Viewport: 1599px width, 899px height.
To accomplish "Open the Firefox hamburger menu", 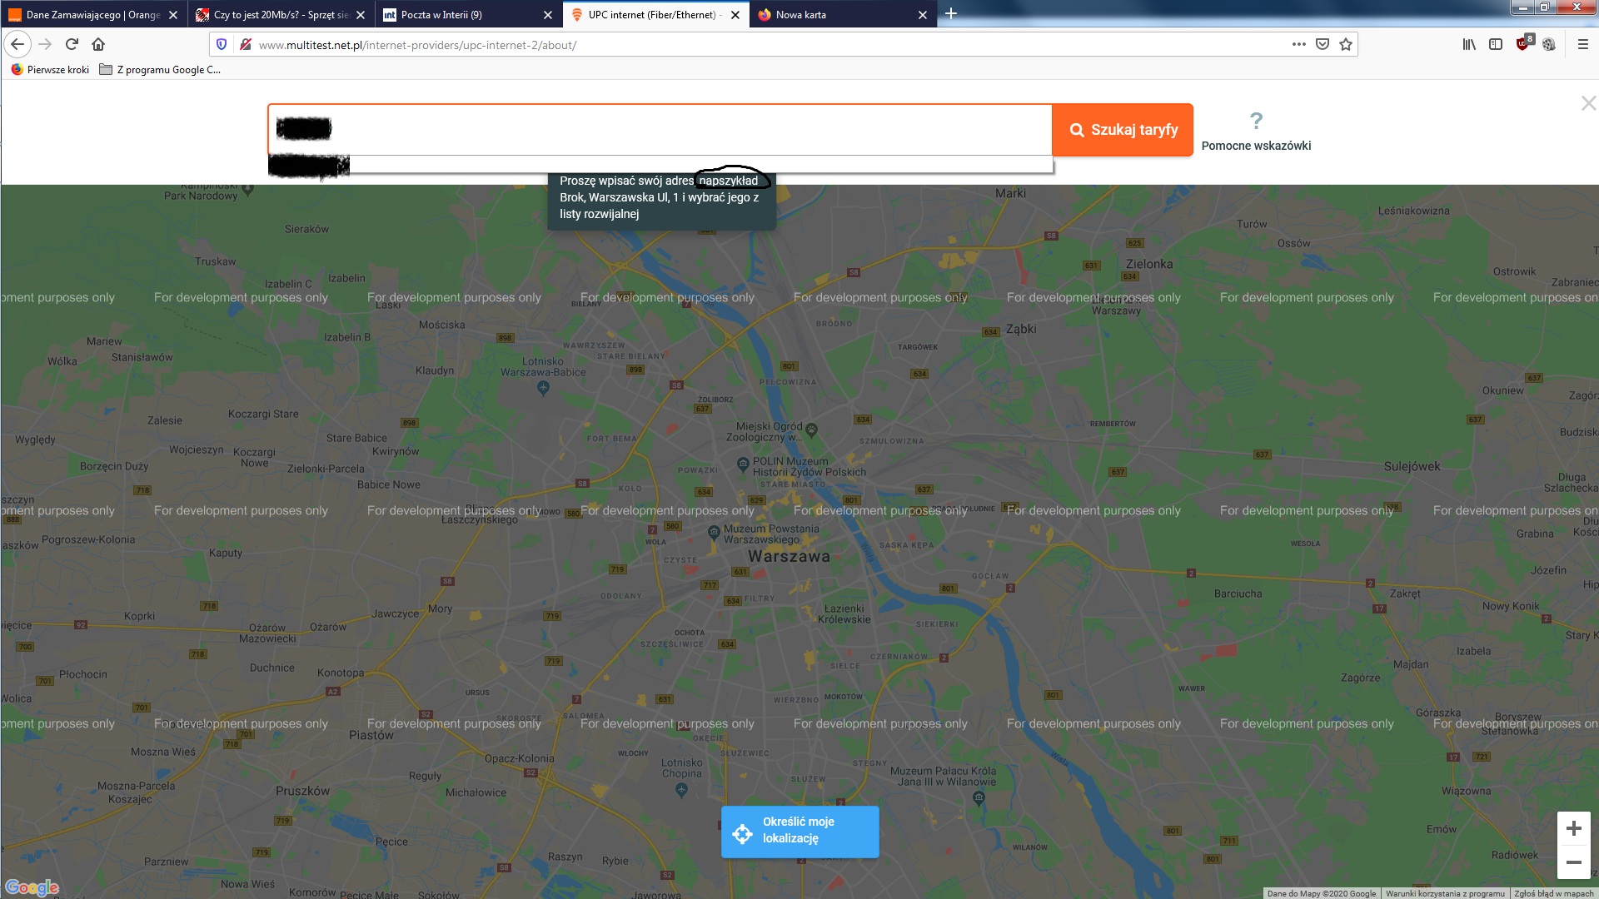I will (1582, 44).
